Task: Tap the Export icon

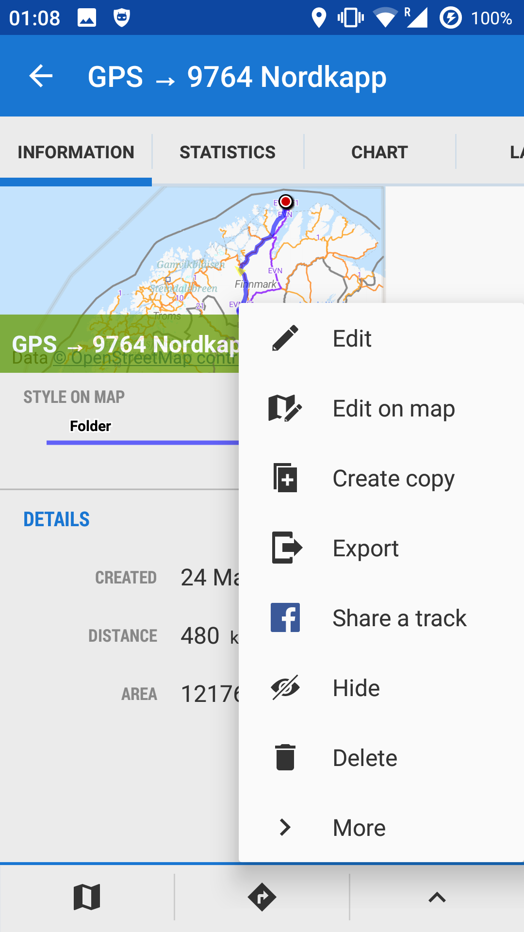Action: [x=286, y=548]
